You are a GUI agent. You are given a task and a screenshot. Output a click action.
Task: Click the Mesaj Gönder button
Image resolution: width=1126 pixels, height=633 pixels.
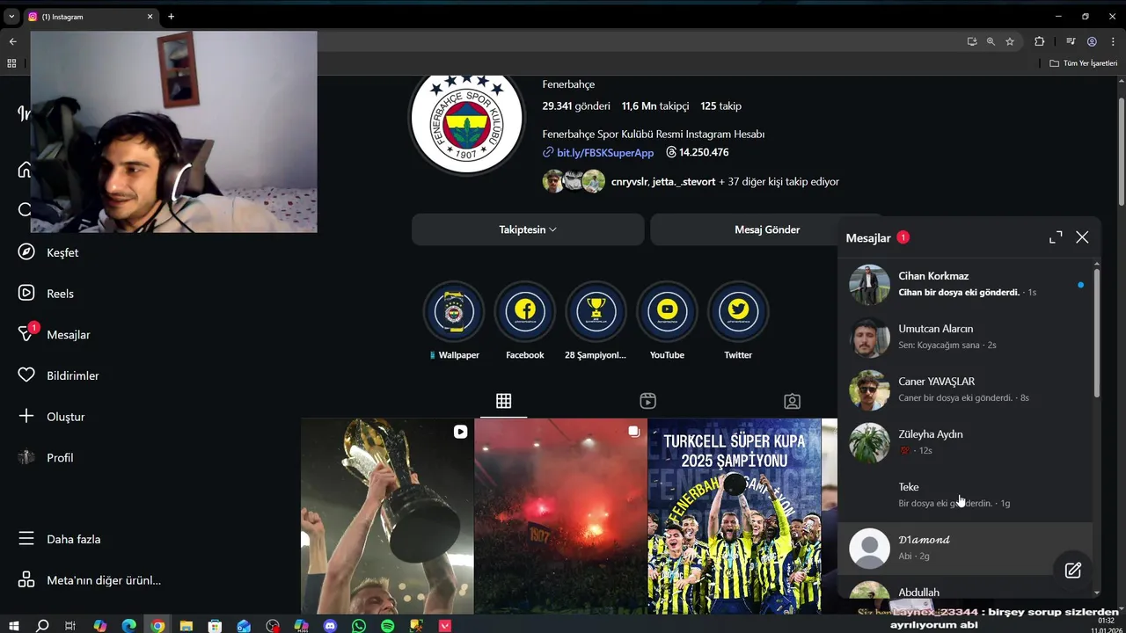tap(767, 229)
